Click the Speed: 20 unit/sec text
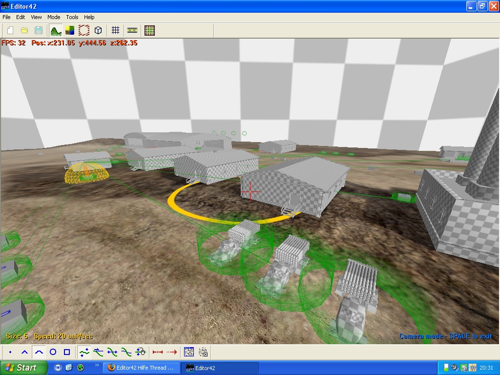This screenshot has width=500, height=375. point(63,336)
